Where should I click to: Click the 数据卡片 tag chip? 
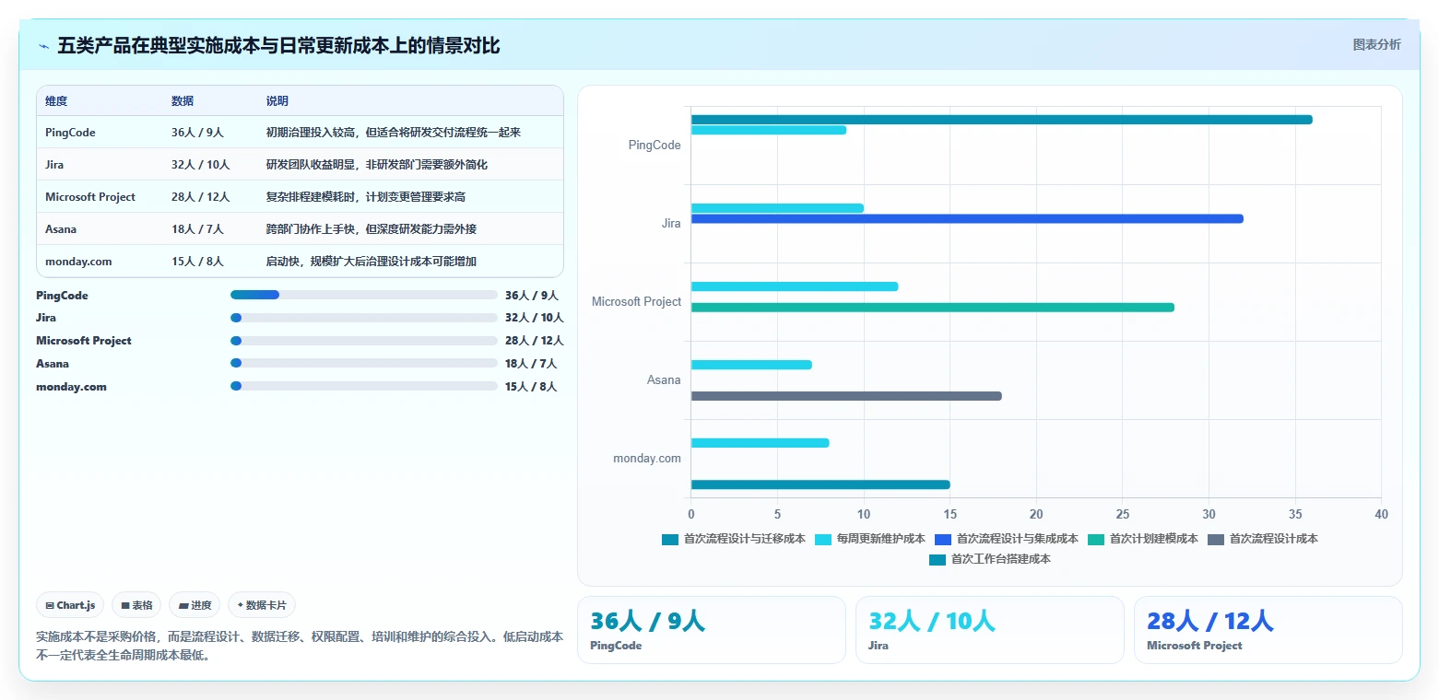[262, 605]
